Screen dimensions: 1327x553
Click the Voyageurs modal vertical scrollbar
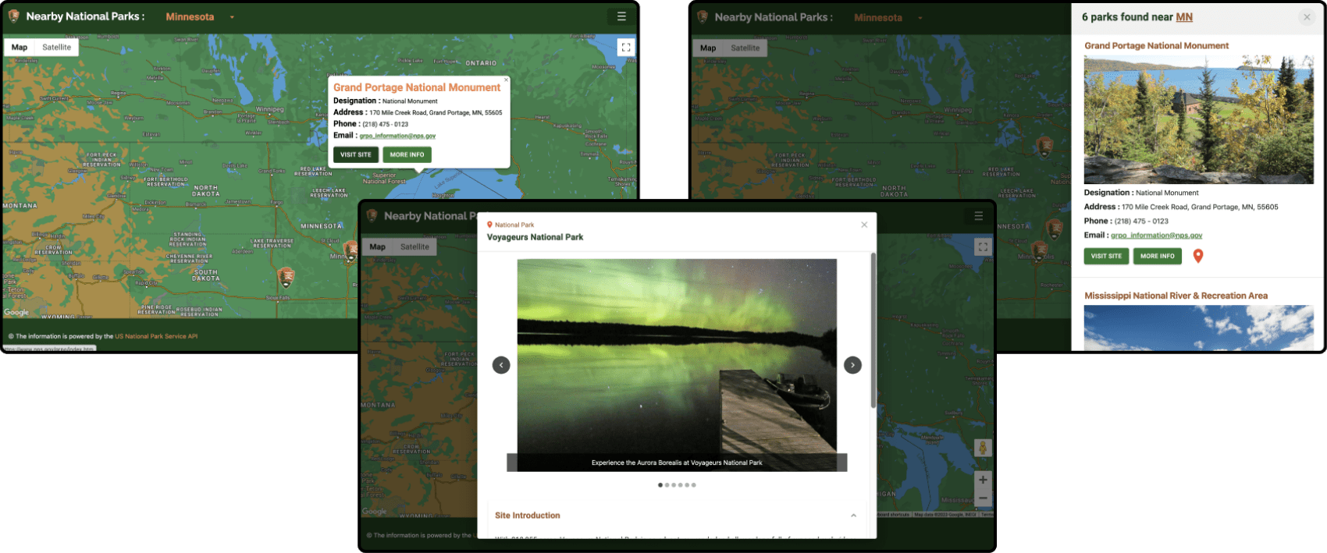[873, 330]
